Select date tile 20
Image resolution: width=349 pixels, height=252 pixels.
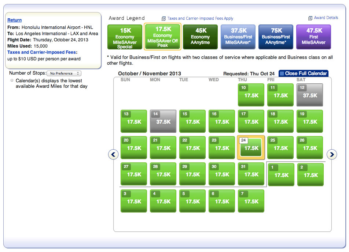pyautogui.click(x=134, y=148)
